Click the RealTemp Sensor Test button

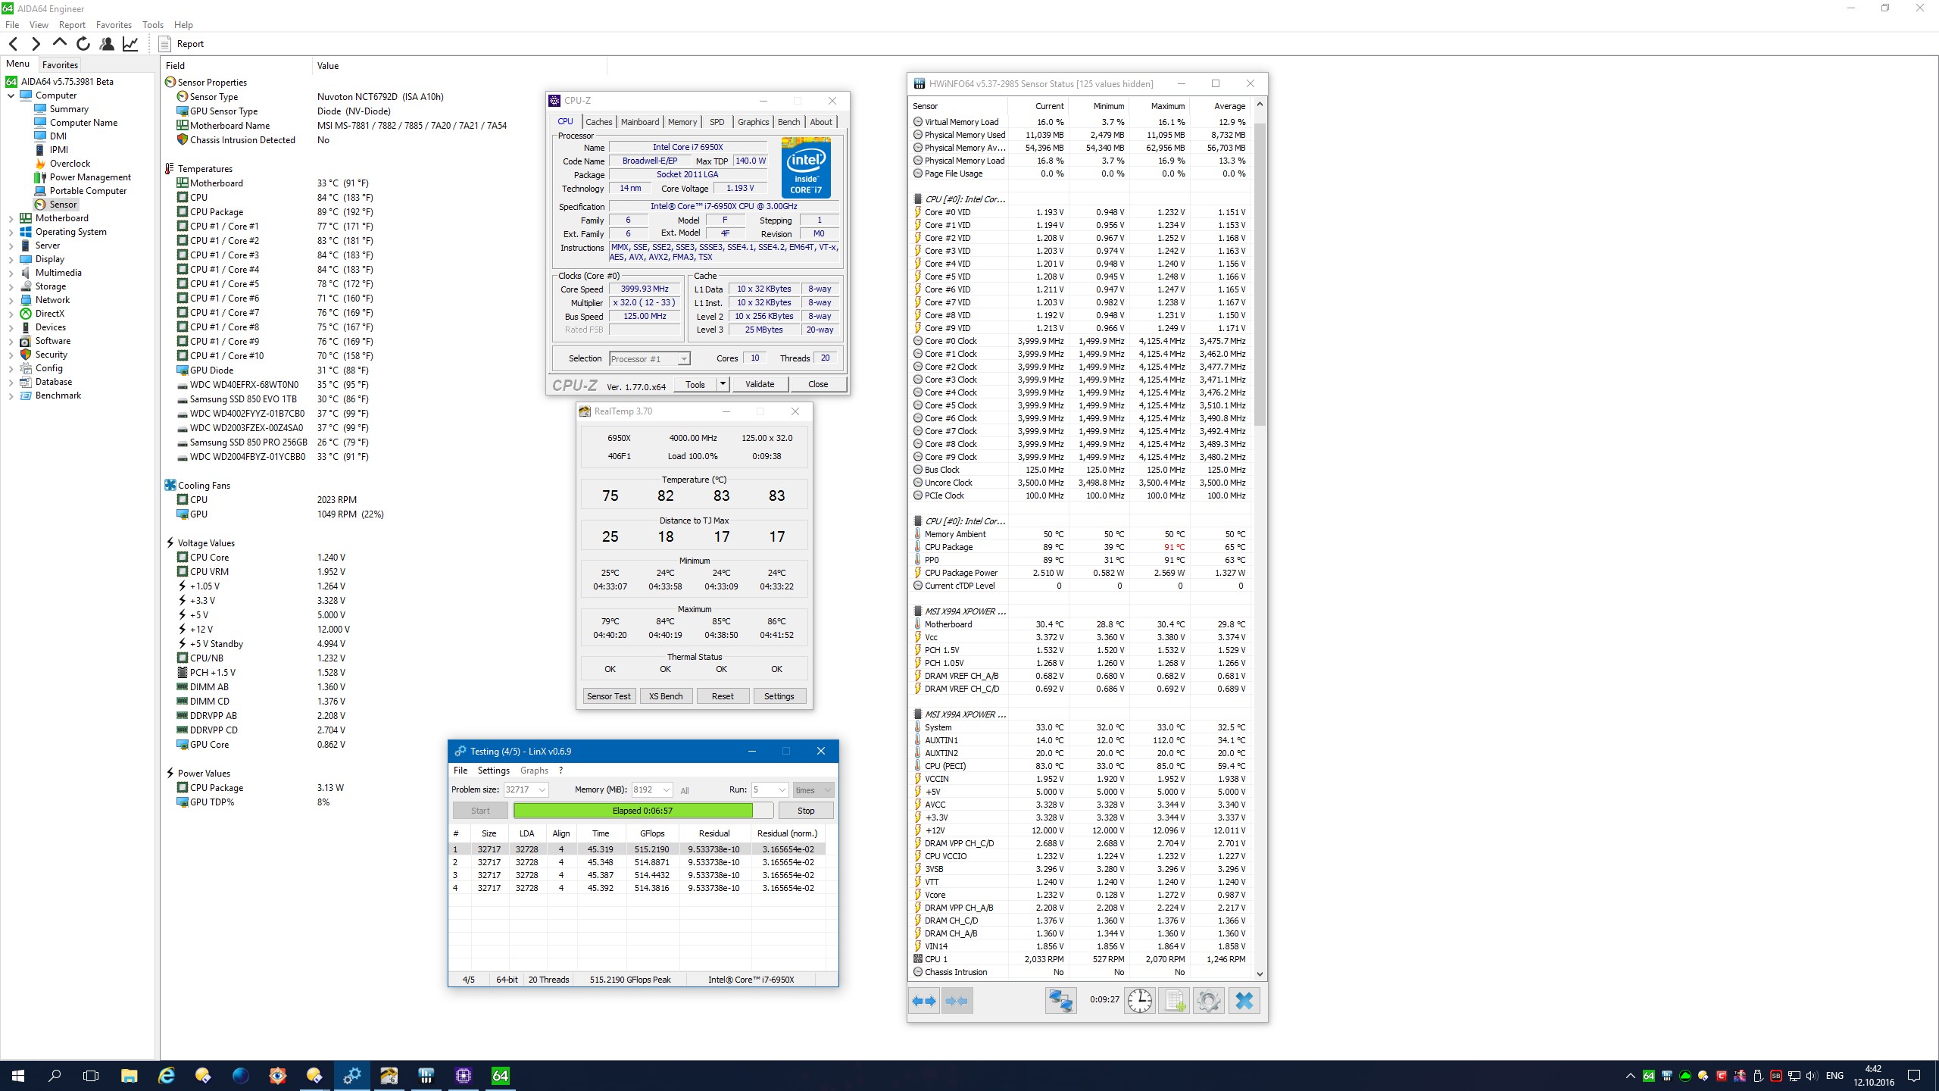click(x=608, y=696)
